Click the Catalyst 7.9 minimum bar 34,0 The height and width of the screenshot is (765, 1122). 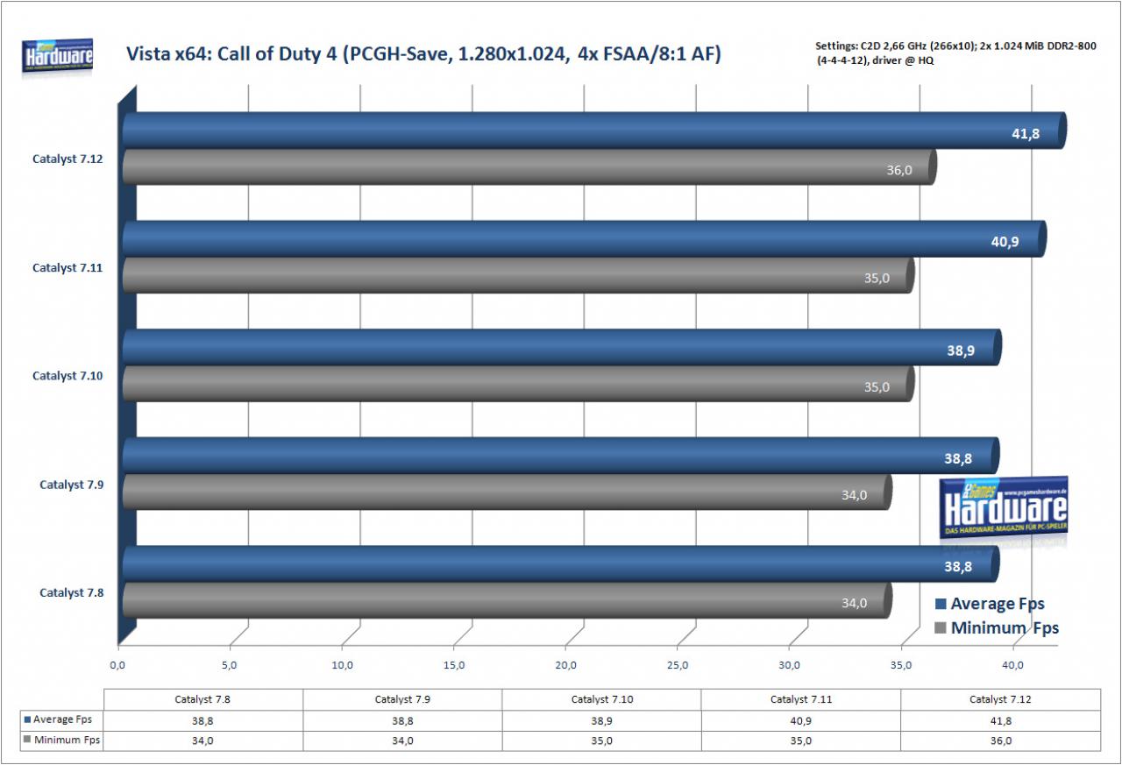[x=507, y=492]
